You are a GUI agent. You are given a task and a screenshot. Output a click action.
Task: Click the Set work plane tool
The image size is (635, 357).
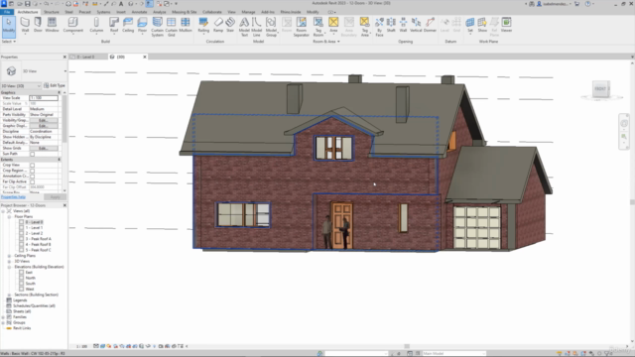pyautogui.click(x=469, y=25)
